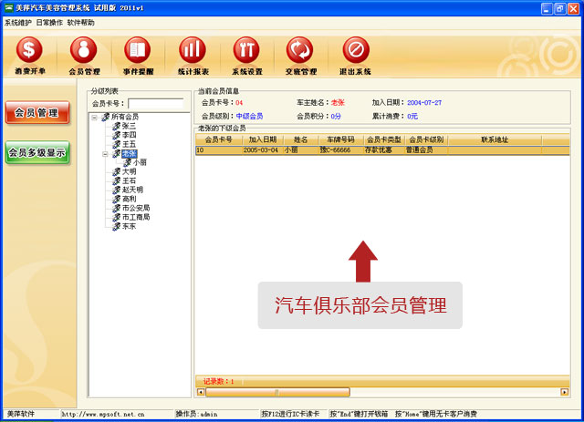This screenshot has height=422, width=584.
Task: Click the 退出系统 exit icon
Action: point(356,49)
